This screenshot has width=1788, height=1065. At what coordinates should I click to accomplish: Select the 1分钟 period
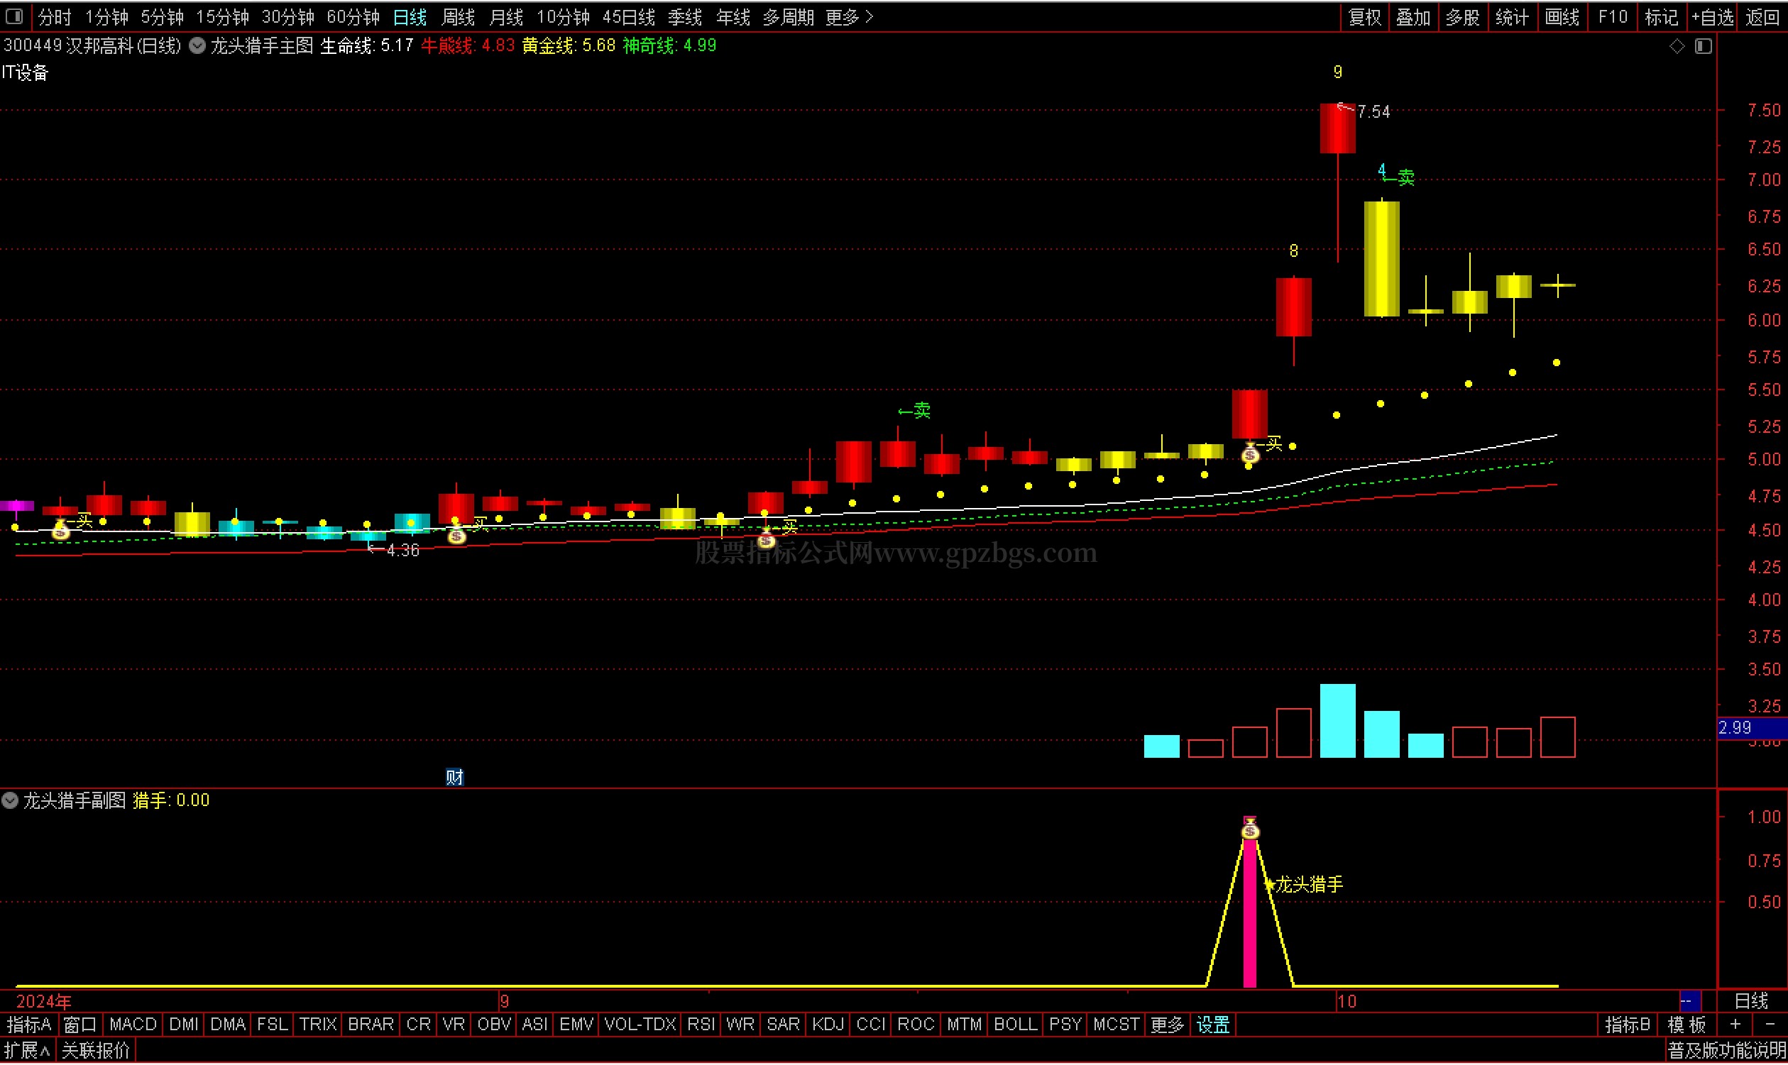tap(106, 16)
